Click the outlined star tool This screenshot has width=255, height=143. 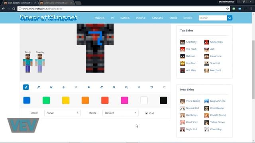coord(76,87)
